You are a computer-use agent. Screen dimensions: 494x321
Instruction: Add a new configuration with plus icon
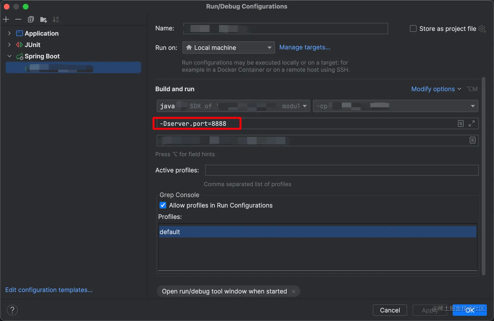click(6, 20)
